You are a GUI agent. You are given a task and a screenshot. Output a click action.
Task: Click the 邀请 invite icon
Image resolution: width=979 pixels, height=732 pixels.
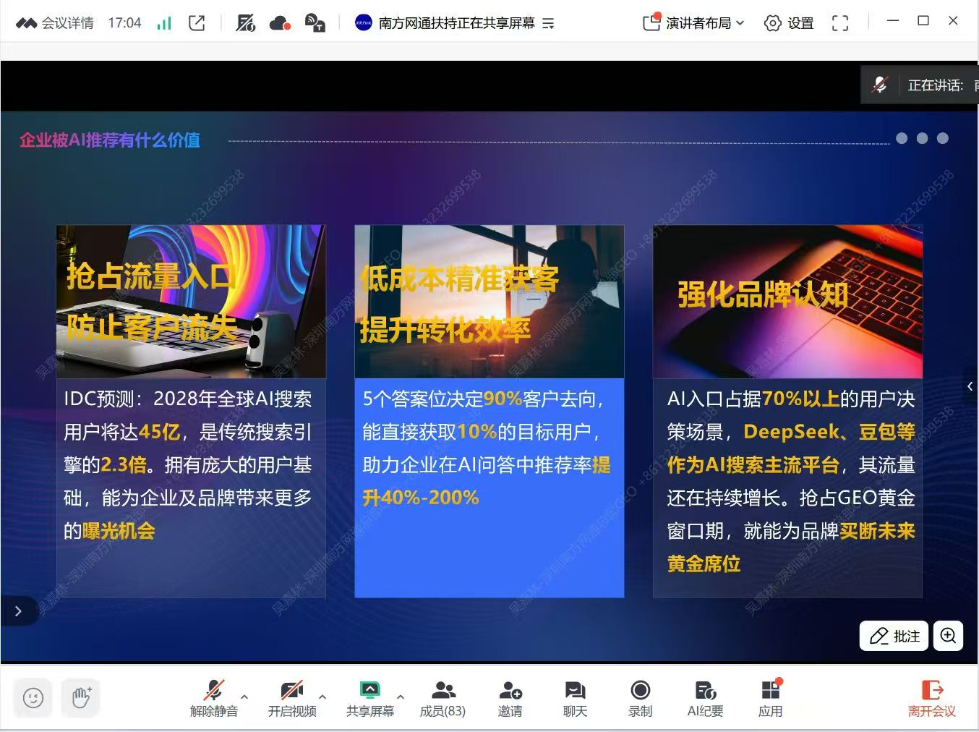[x=510, y=697]
